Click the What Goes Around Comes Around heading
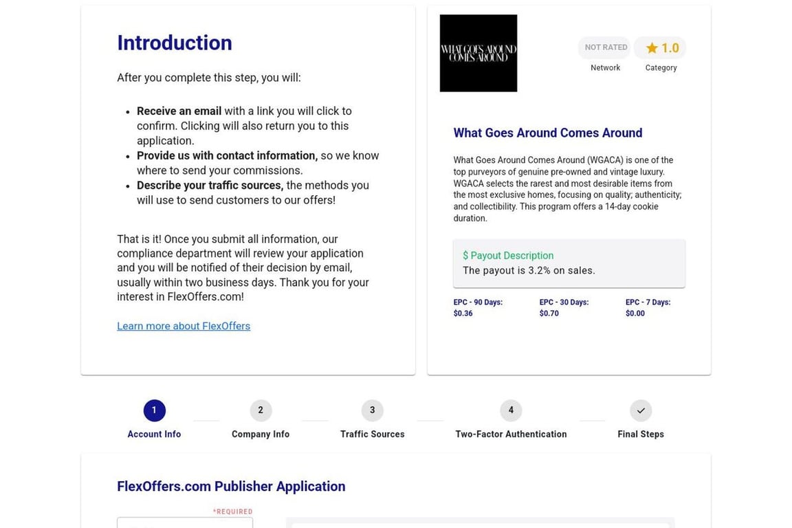 pyautogui.click(x=547, y=133)
